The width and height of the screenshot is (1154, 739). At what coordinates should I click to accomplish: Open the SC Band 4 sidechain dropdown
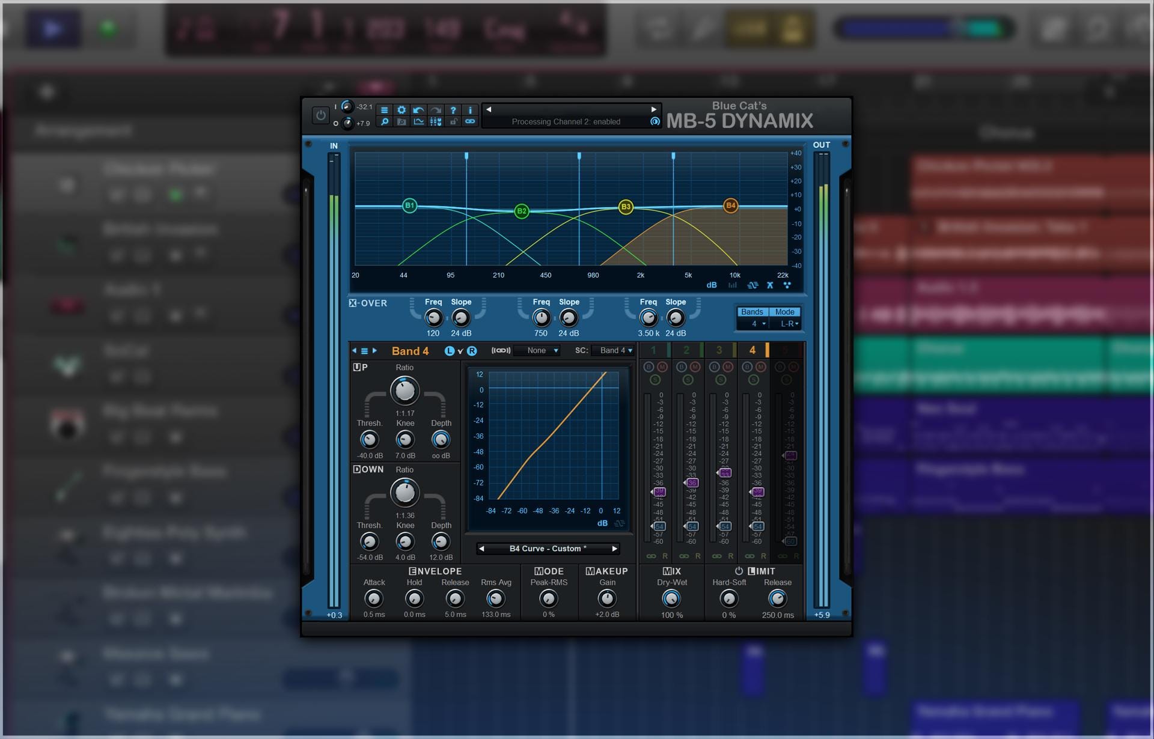tap(613, 351)
